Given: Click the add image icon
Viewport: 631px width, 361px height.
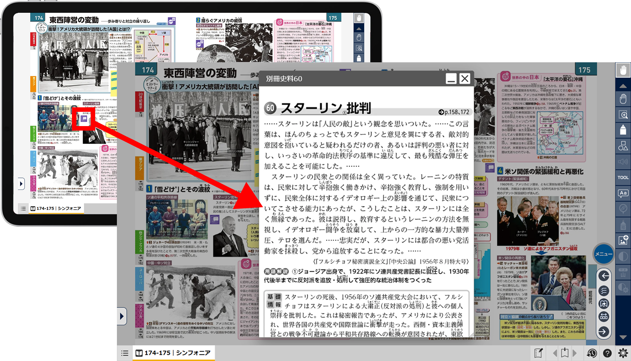Looking at the screenshot, I should pyautogui.click(x=623, y=240).
